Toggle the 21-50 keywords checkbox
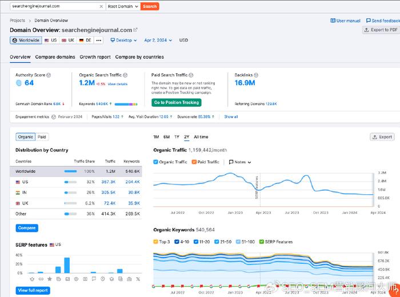 [x=217, y=242]
